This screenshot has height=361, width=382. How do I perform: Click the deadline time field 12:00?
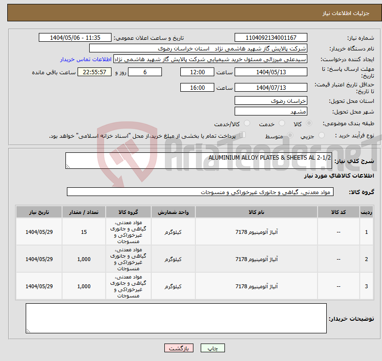[197, 72]
